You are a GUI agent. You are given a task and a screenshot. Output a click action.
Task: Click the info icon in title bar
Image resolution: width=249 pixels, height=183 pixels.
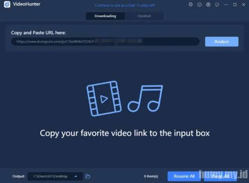pyautogui.click(x=200, y=5)
